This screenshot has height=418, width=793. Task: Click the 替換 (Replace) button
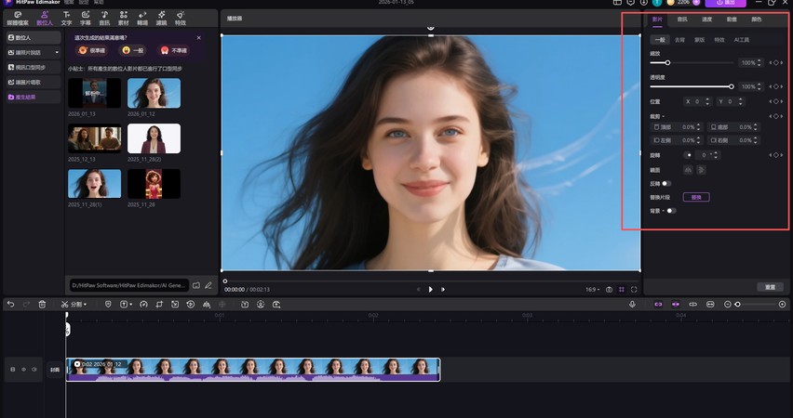(x=696, y=197)
